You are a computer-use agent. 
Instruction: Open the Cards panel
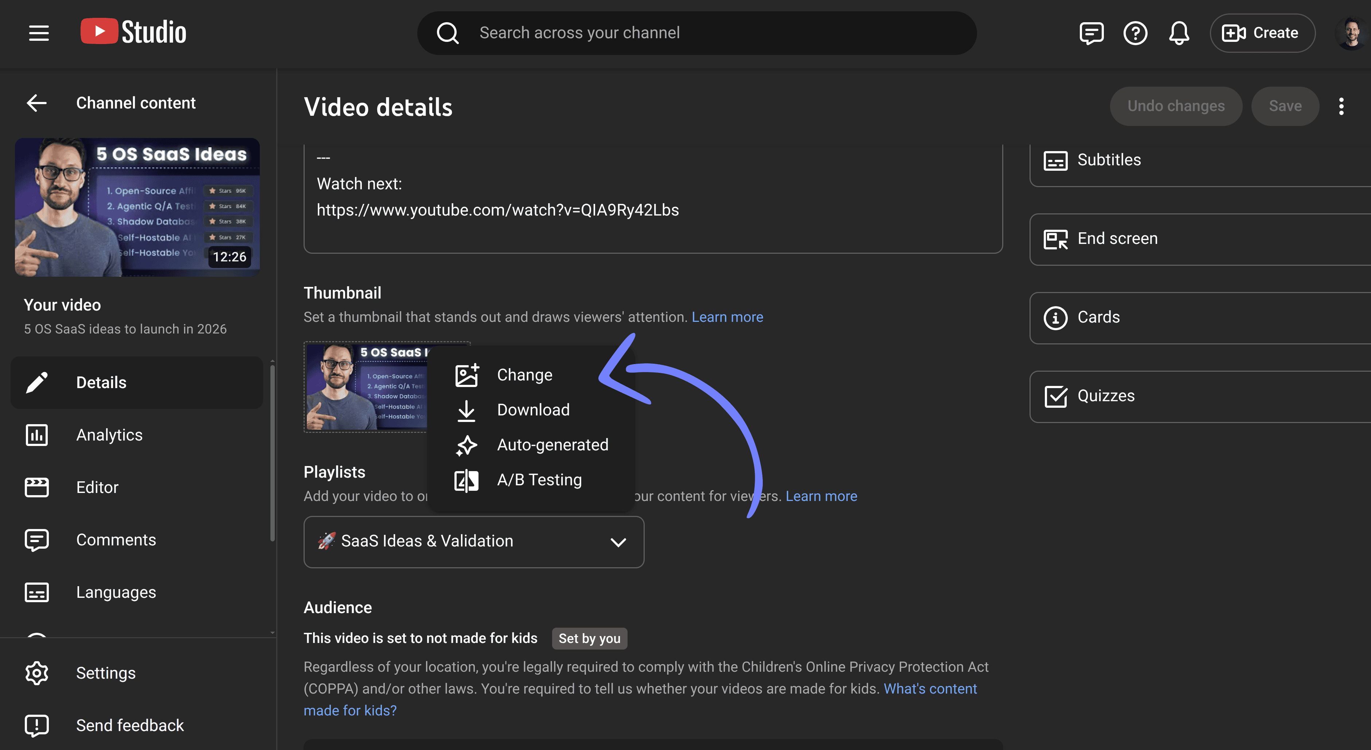(x=1098, y=317)
